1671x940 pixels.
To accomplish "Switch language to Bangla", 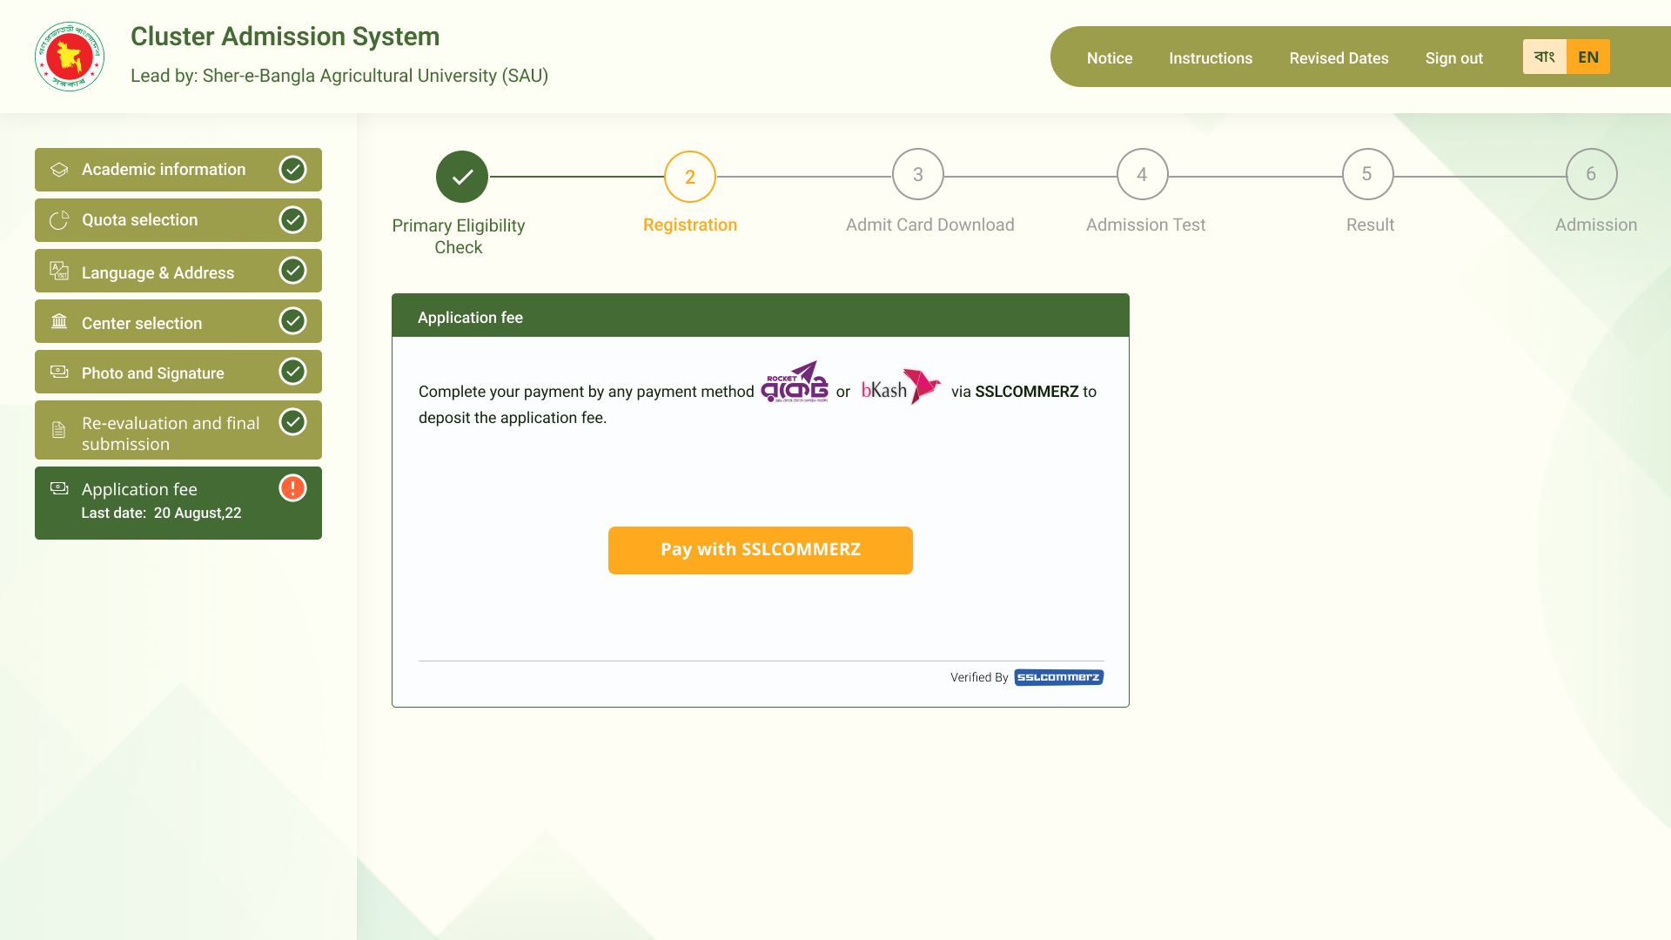I will tap(1544, 57).
